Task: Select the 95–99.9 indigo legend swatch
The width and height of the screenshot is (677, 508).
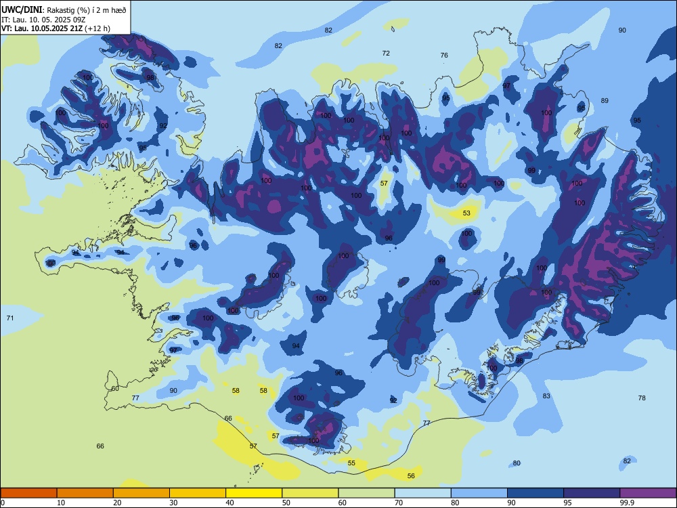Action: pos(592,493)
